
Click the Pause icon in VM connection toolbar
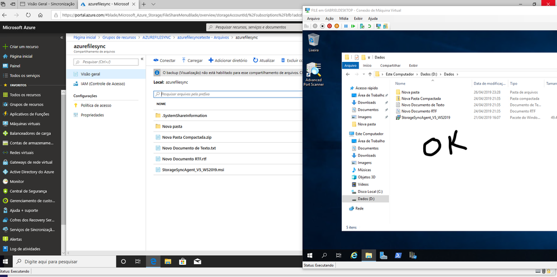[346, 26]
